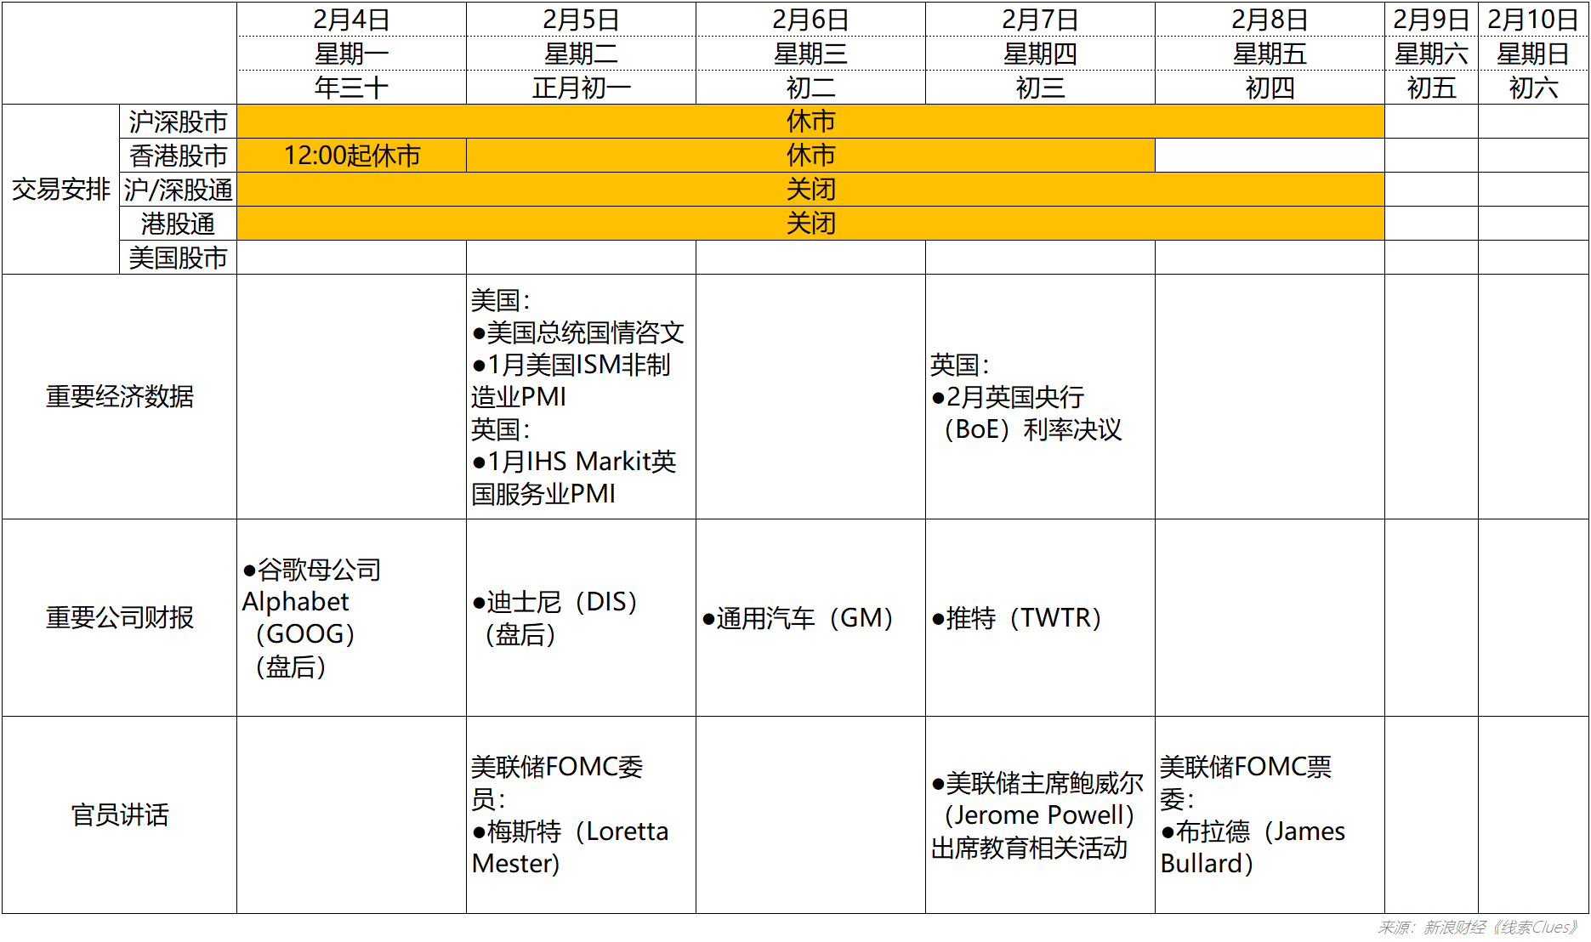Select the 2月5日 column header
Viewport: 1591px width, 942px height.
[582, 19]
